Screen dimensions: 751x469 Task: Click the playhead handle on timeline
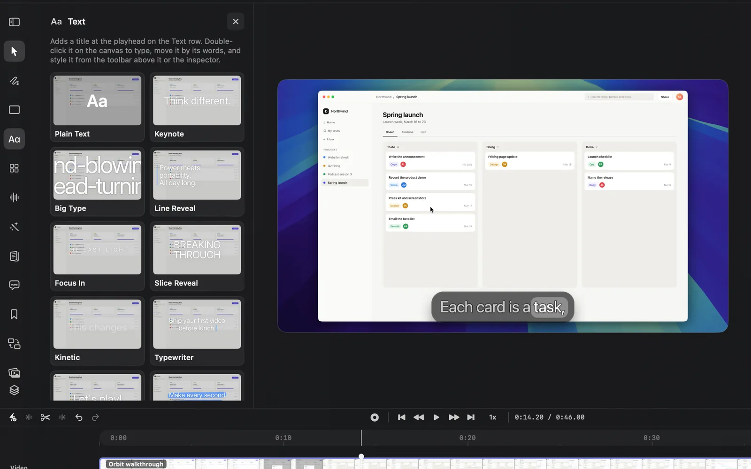pos(361,456)
